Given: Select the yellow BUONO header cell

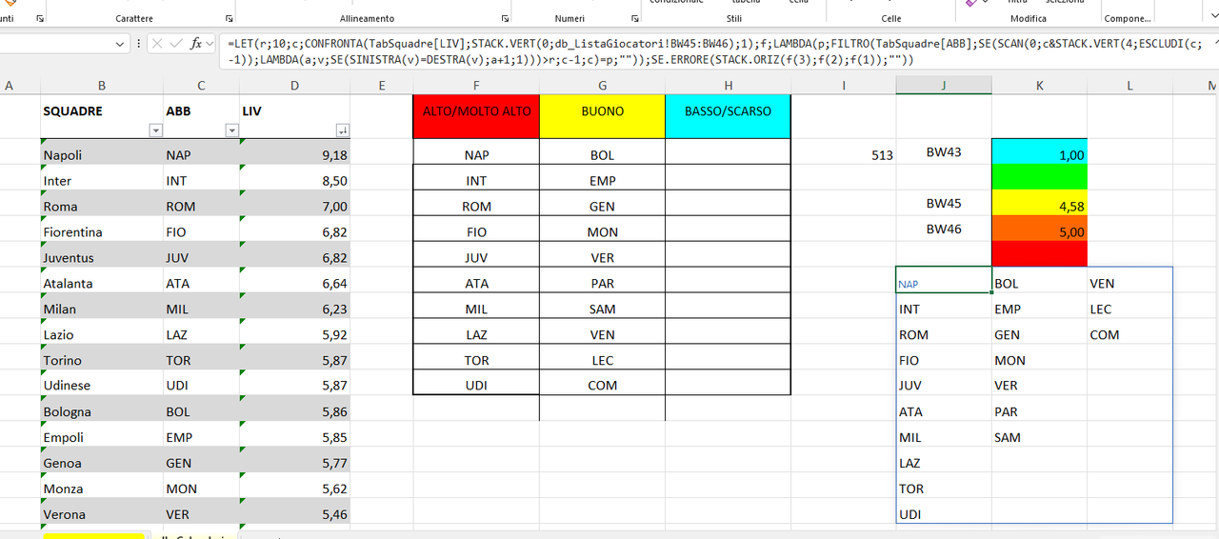Looking at the screenshot, I should pyautogui.click(x=602, y=116).
